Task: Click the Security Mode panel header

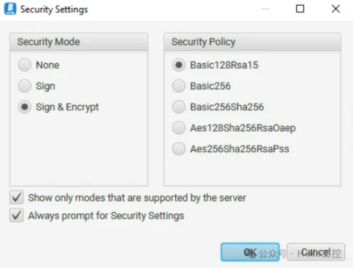Action: point(79,42)
